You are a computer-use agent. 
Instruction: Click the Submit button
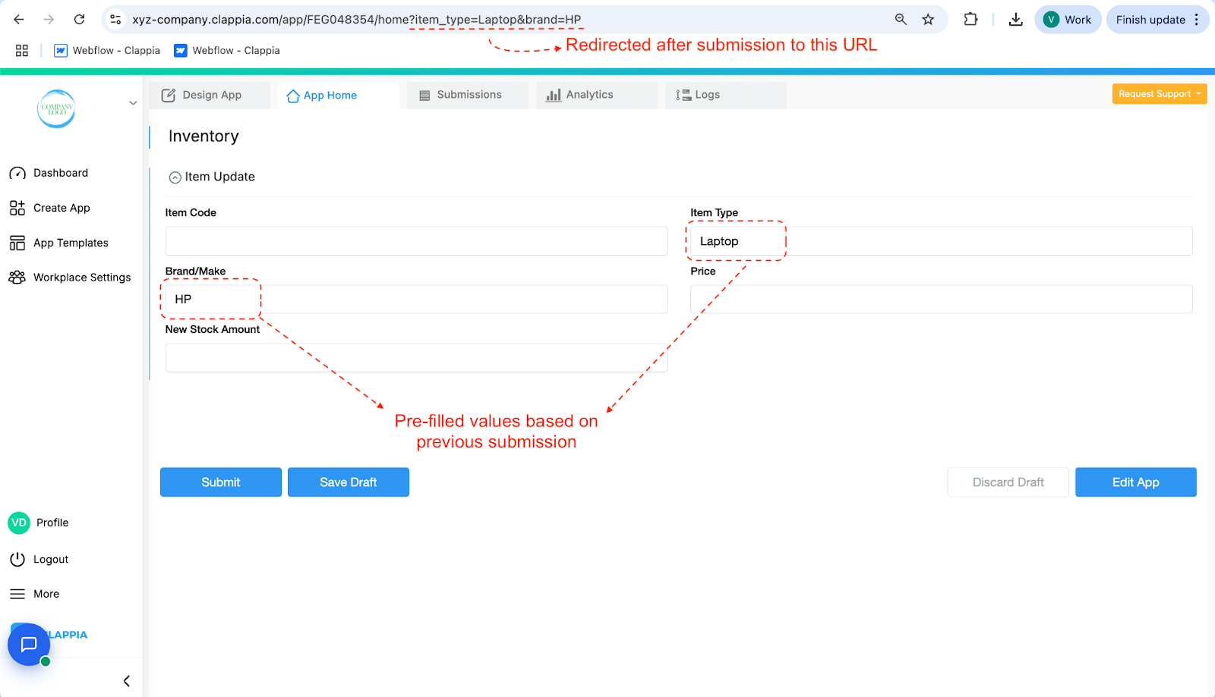221,482
